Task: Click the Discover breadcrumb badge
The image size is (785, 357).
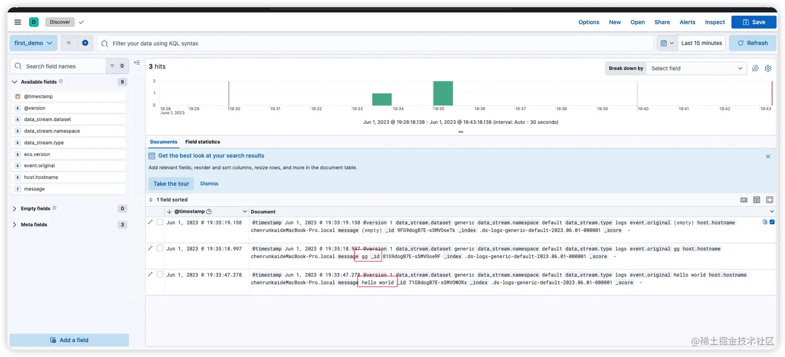Action: pyautogui.click(x=60, y=22)
